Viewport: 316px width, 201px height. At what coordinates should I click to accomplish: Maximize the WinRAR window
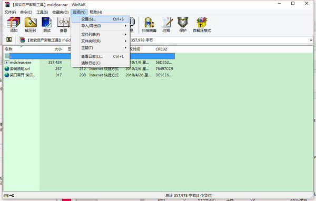click(x=293, y=4)
